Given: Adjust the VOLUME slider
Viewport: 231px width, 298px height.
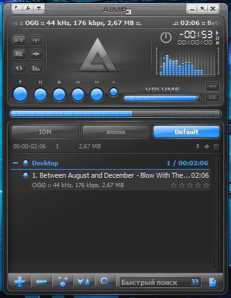Looking at the screenshot, I should (162, 98).
